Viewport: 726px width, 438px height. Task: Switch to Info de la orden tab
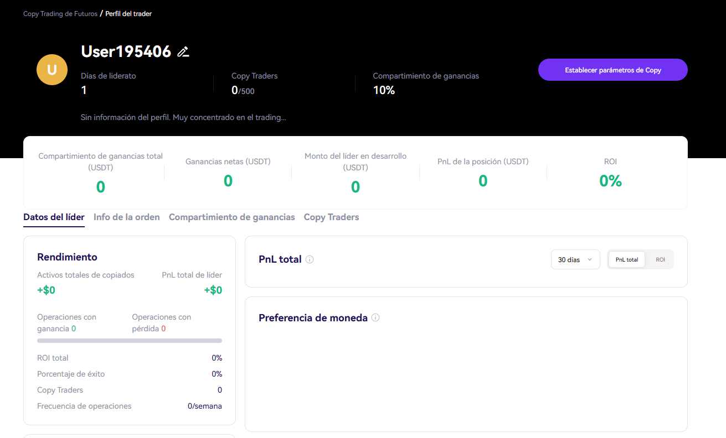[x=127, y=217]
